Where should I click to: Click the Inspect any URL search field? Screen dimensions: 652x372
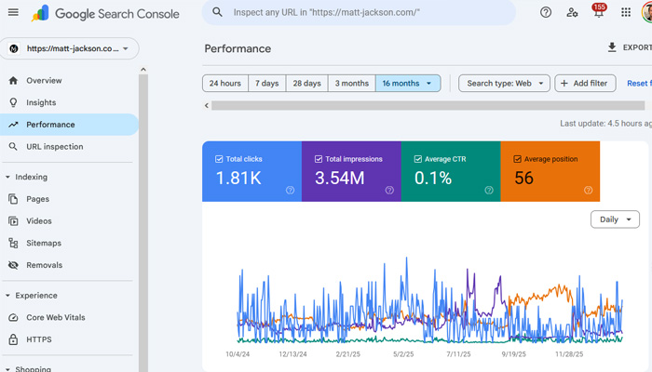[359, 12]
